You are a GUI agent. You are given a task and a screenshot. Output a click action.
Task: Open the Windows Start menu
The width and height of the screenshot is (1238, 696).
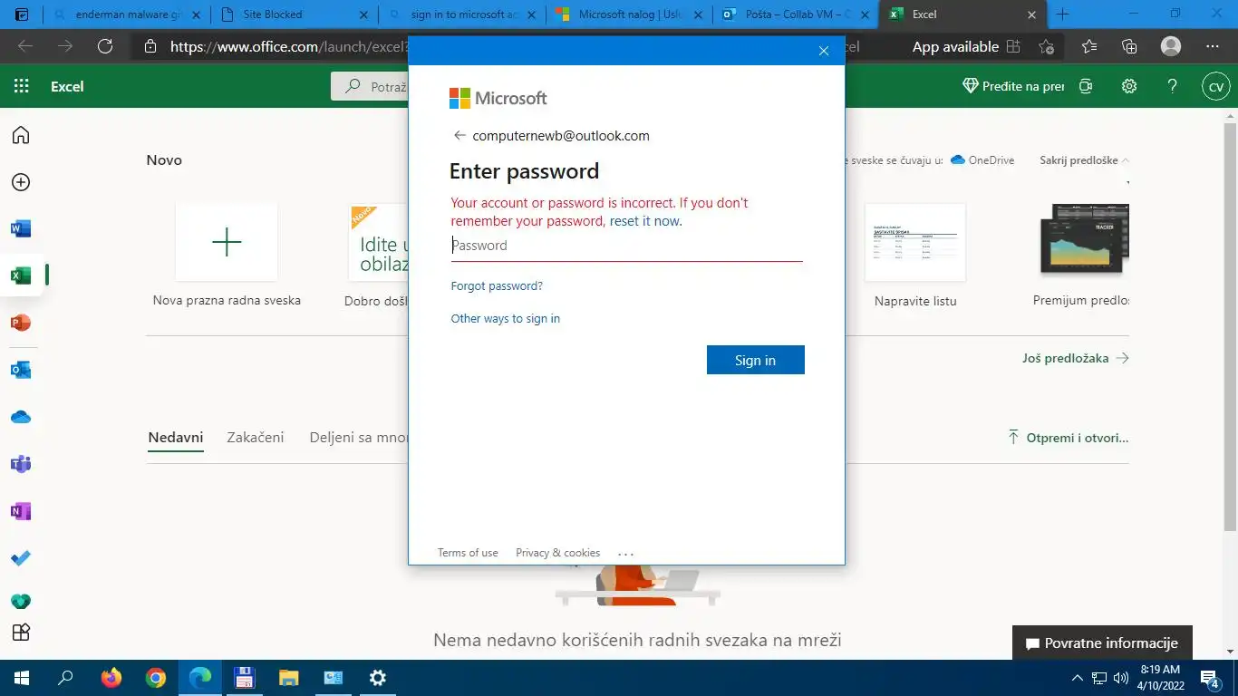[21, 678]
